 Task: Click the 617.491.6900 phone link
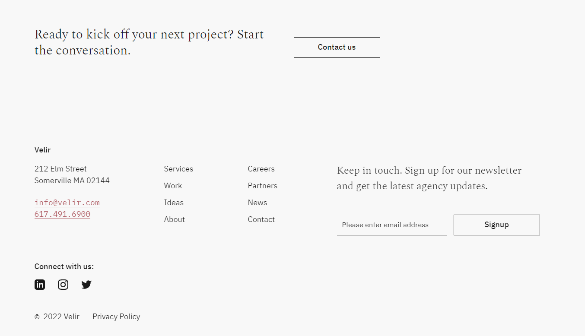coord(62,214)
